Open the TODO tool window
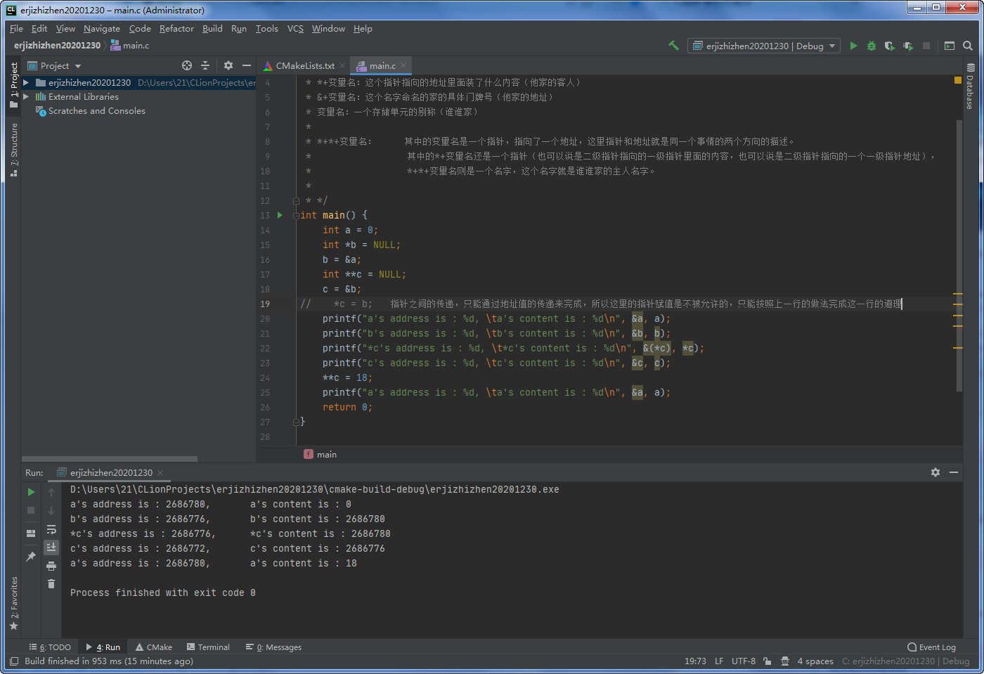This screenshot has height=674, width=984. click(50, 647)
